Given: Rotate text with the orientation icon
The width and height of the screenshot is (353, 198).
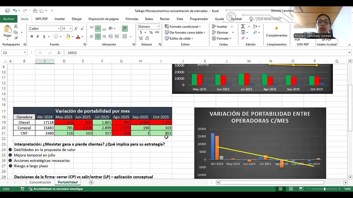Looking at the screenshot, I should click(111, 28).
